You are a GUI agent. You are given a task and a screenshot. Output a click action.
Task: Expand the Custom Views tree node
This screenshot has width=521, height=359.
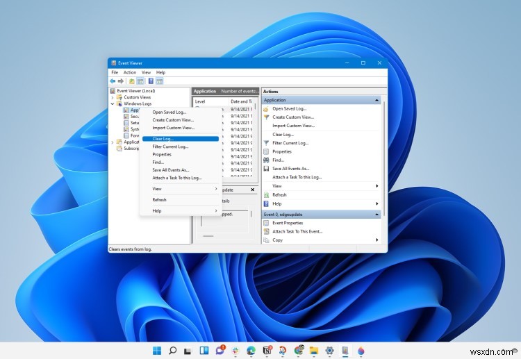click(113, 98)
